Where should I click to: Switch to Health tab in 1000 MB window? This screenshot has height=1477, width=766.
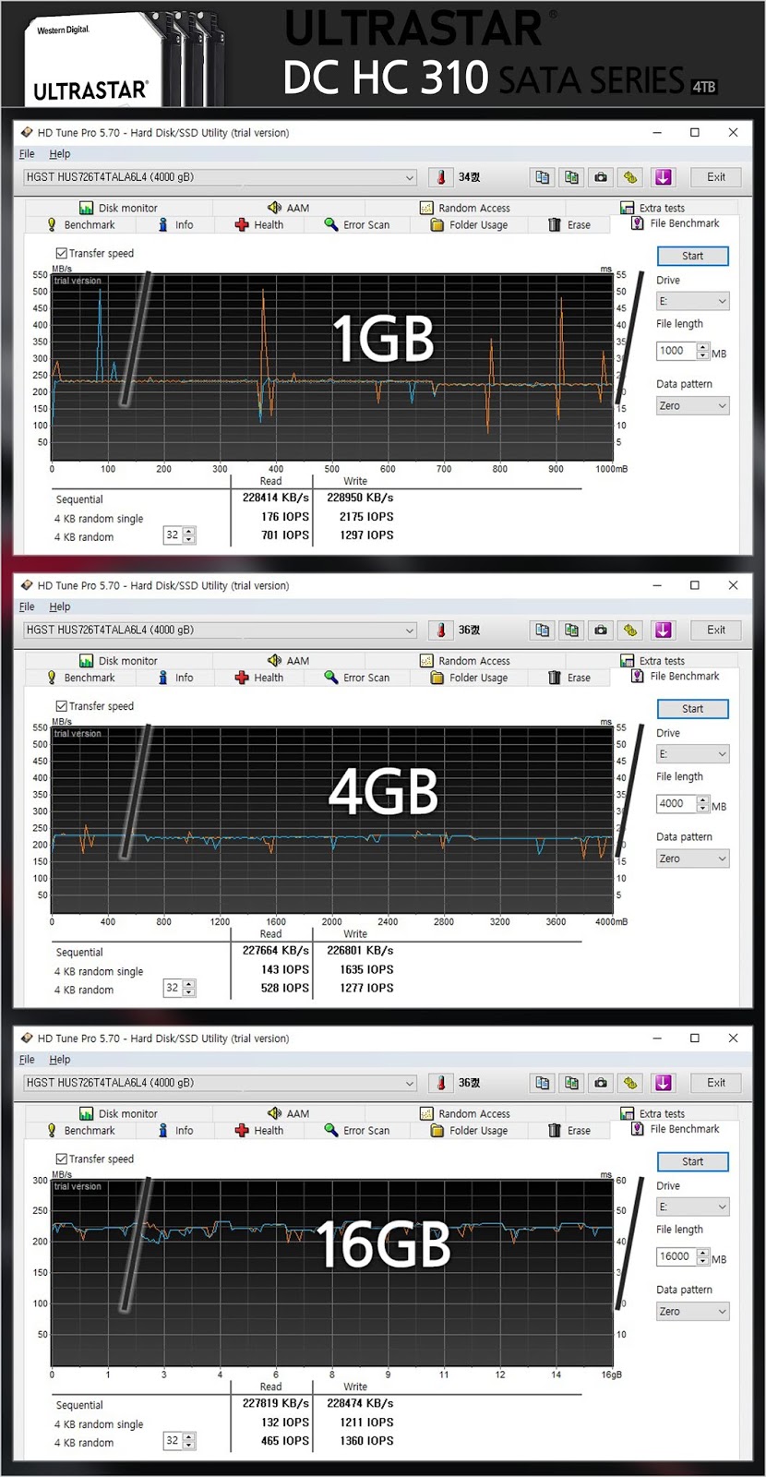tap(259, 225)
